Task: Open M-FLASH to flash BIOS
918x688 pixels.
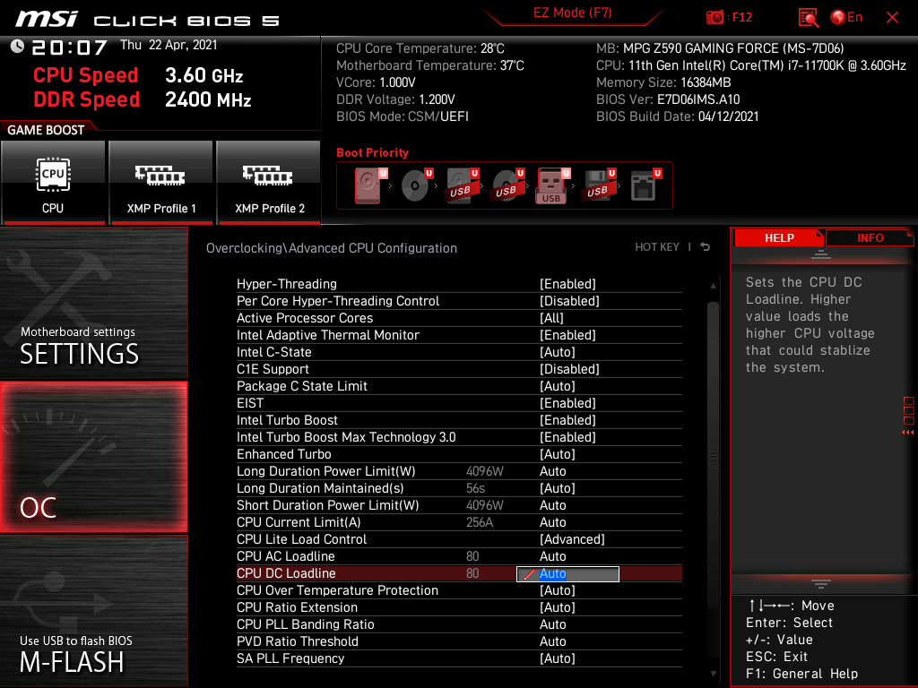Action: (93, 611)
